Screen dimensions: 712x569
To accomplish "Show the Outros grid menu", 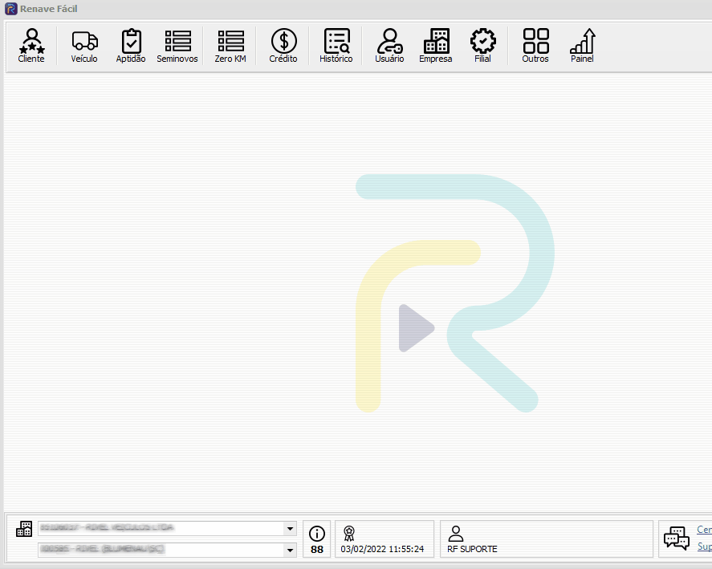I will 536,46.
